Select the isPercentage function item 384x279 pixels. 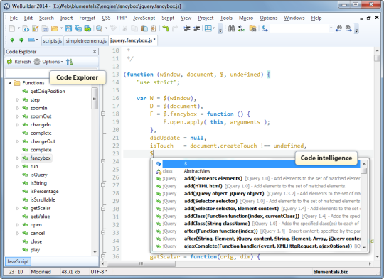pos(44,191)
